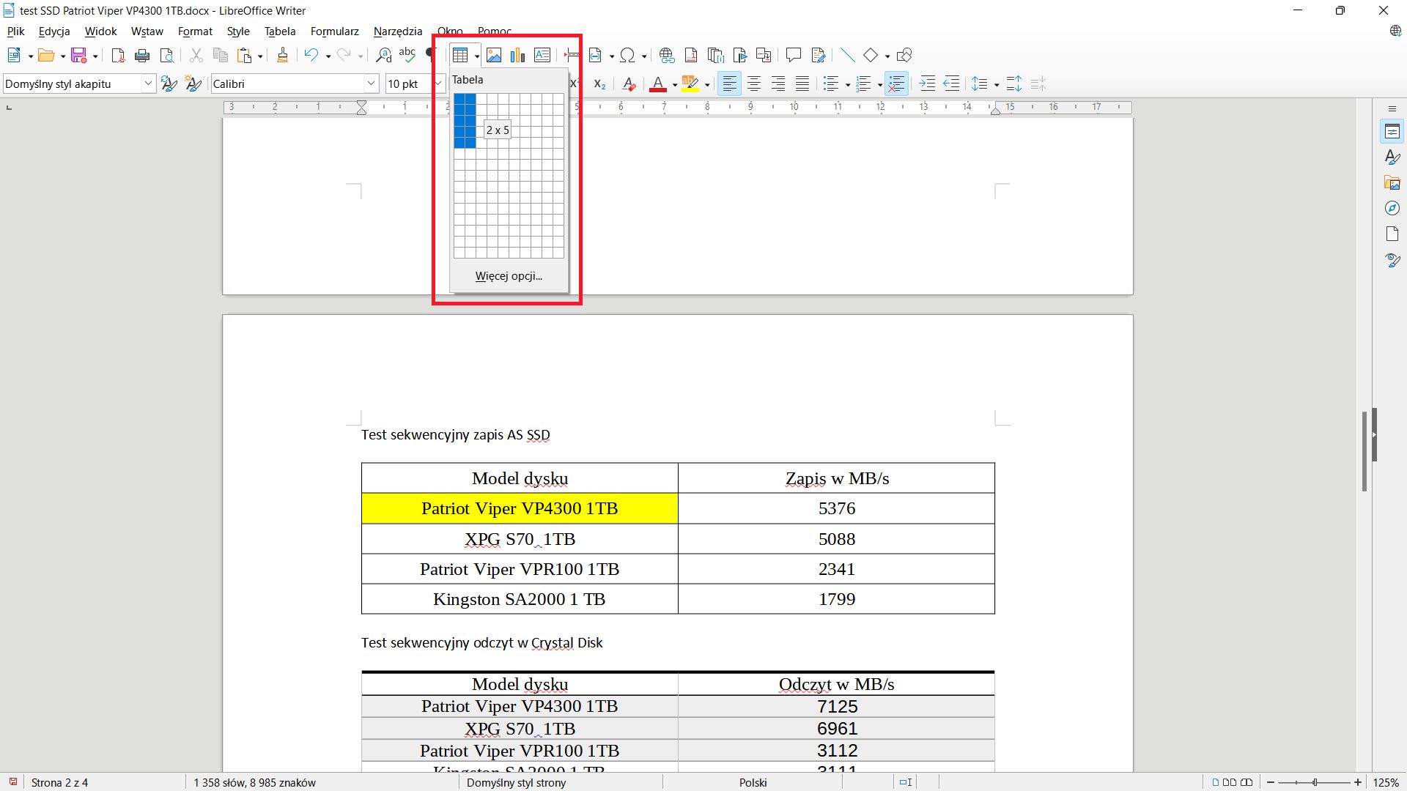Viewport: 1407px width, 791px height.
Task: Open the paragraph style dropdown
Action: click(149, 83)
